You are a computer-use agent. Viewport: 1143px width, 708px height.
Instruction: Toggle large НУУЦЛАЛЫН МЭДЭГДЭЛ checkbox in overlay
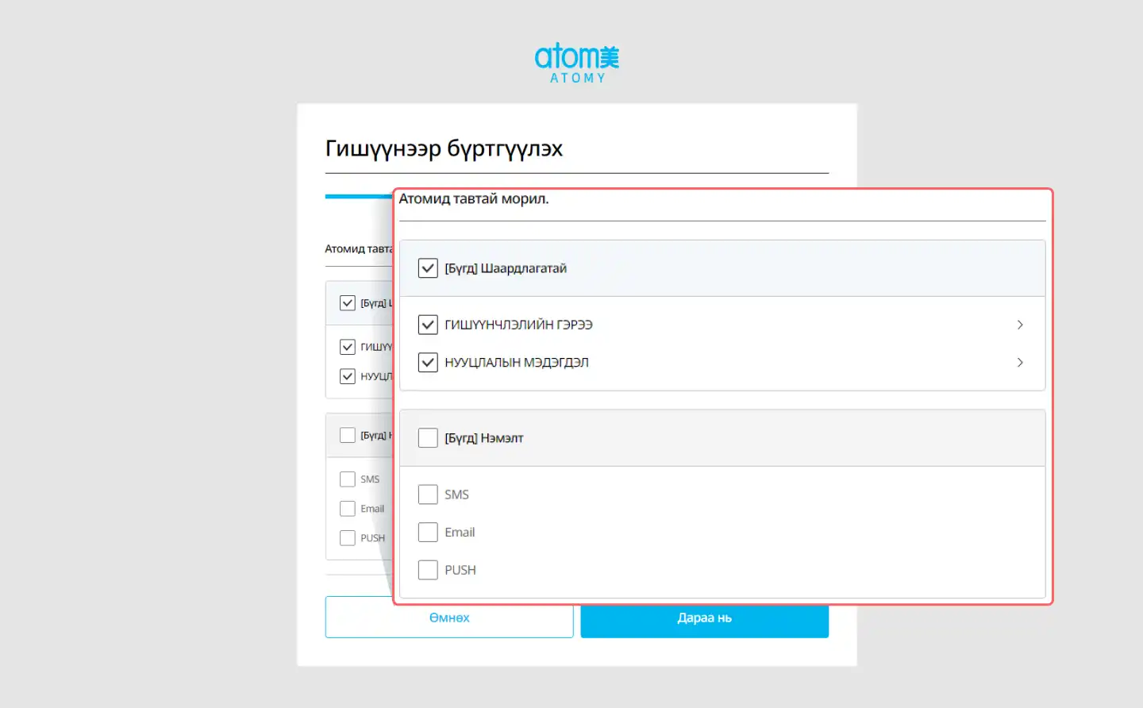click(x=428, y=363)
